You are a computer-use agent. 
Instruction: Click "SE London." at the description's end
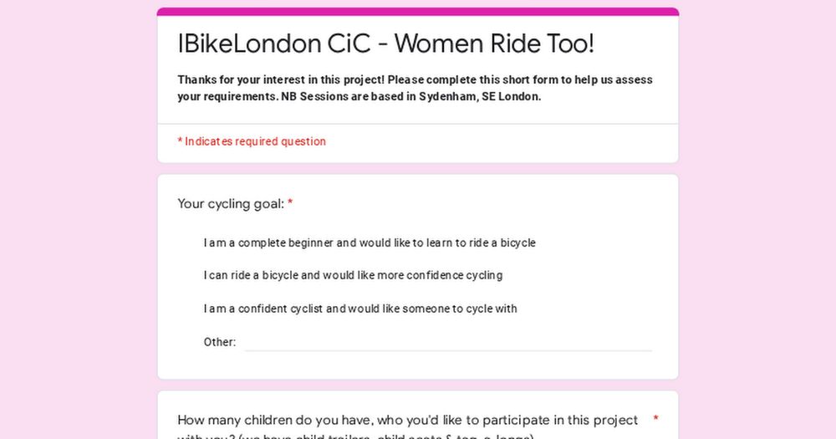[x=512, y=96]
